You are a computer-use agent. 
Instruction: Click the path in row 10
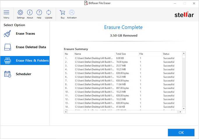pos(94,92)
